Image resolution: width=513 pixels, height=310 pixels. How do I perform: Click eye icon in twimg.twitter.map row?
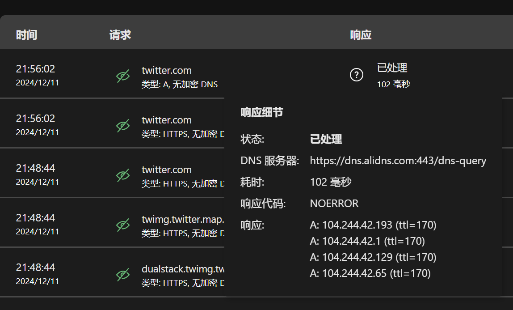click(123, 225)
